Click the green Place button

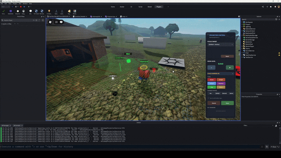pyautogui.click(x=227, y=103)
